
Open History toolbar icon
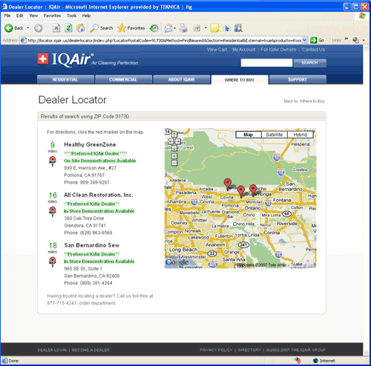coord(154,28)
